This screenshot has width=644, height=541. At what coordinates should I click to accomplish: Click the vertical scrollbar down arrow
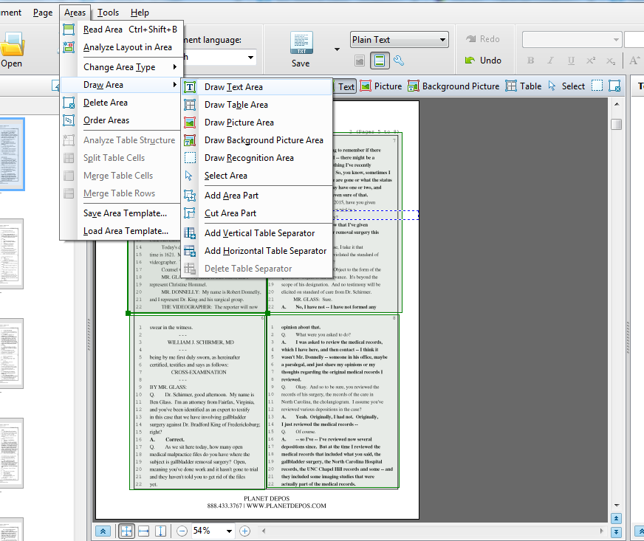coord(617,506)
